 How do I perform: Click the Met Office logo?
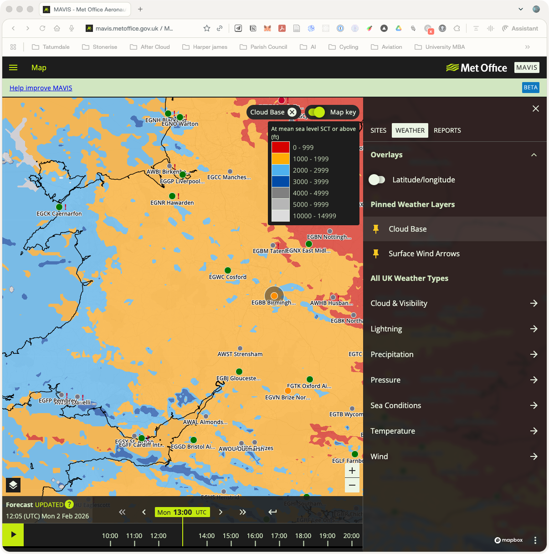(477, 67)
